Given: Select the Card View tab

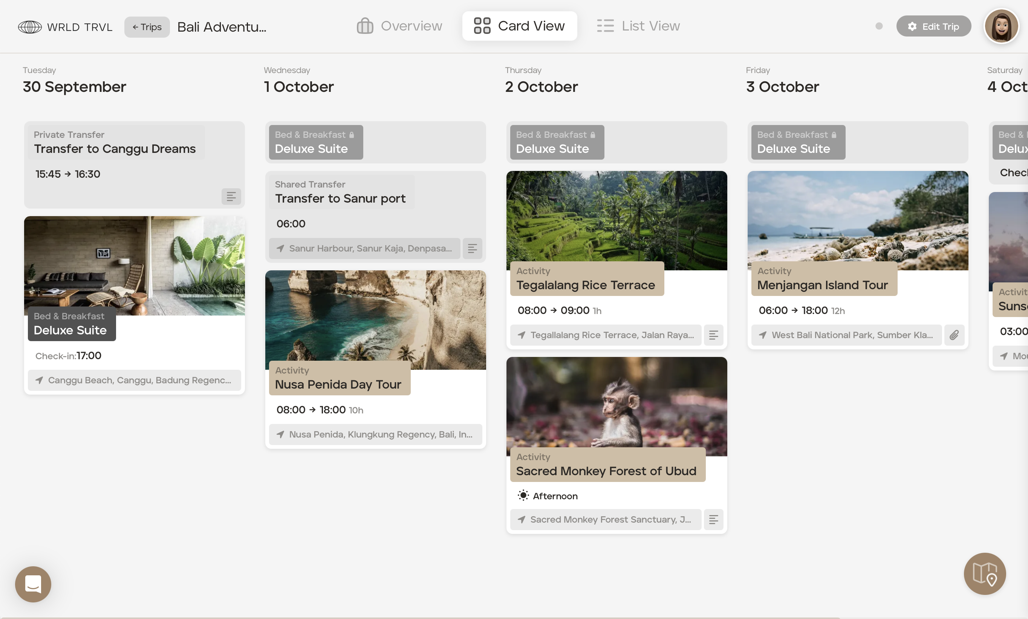Looking at the screenshot, I should tap(519, 26).
